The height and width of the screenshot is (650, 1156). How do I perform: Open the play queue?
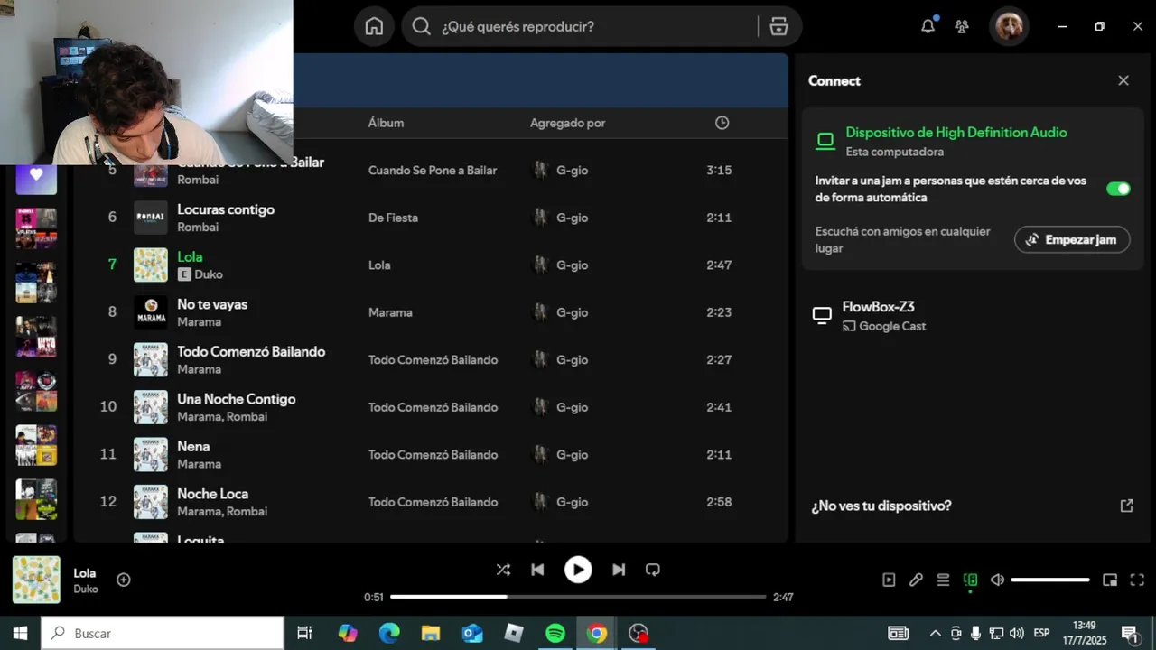coord(943,580)
